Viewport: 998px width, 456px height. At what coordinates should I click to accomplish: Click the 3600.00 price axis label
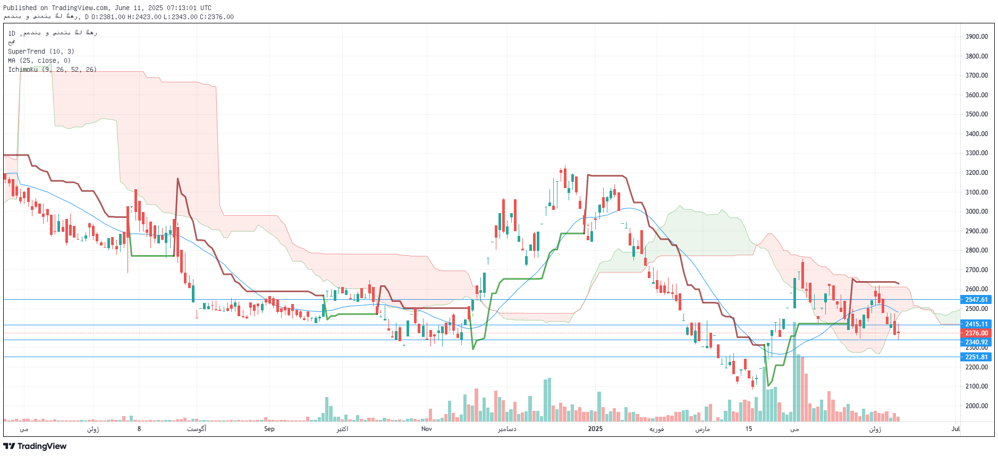coord(977,95)
